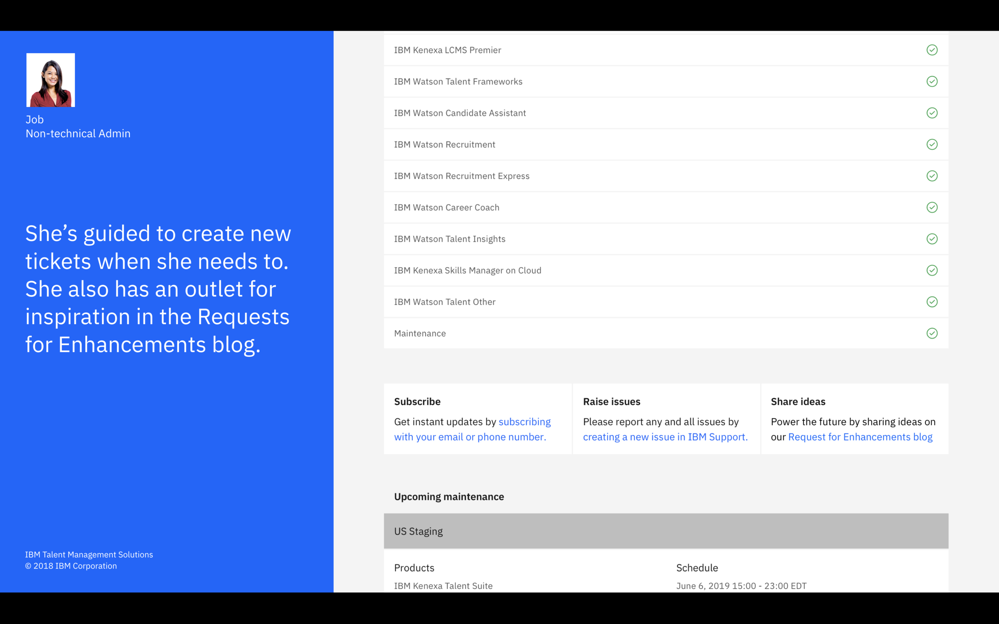The image size is (999, 624).
Task: Click the green checkmark on the Maintenance row
Action: tap(932, 333)
